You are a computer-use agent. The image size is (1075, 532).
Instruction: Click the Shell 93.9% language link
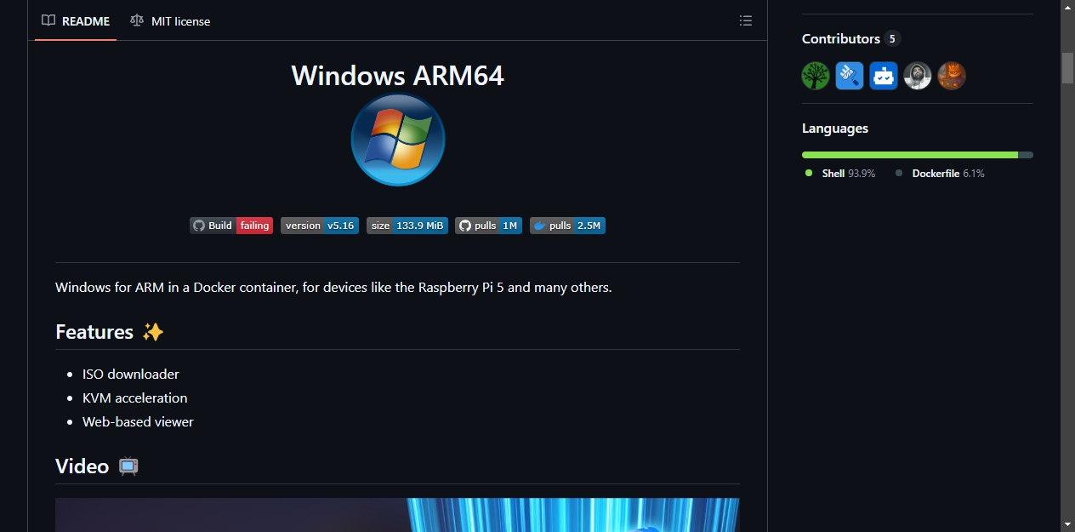(x=840, y=173)
